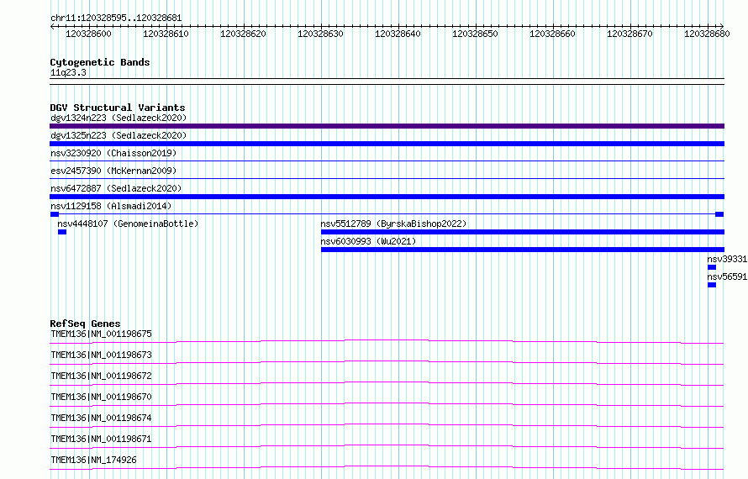
Task: Select ruler position 120328650
Action: [475, 34]
